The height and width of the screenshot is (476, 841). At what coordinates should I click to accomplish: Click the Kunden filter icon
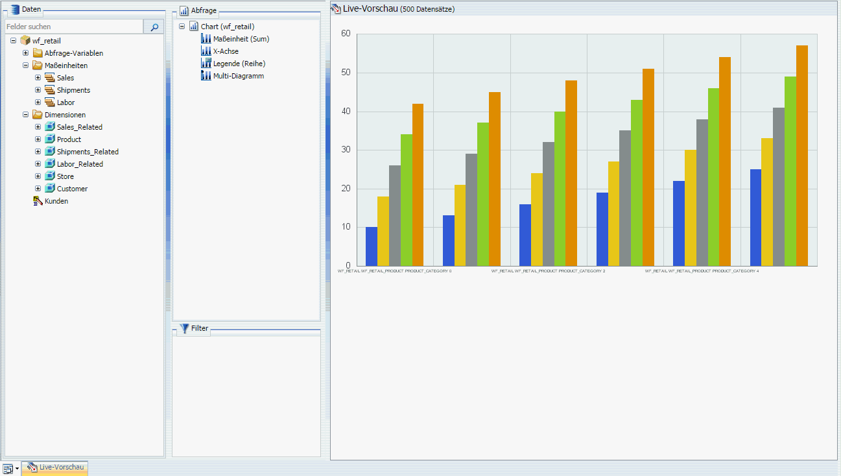point(38,201)
